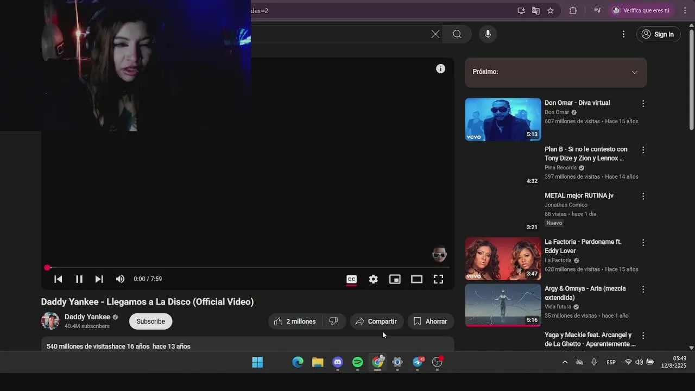This screenshot has width=695, height=391.
Task: Click the Compartir share button
Action: coord(376,321)
